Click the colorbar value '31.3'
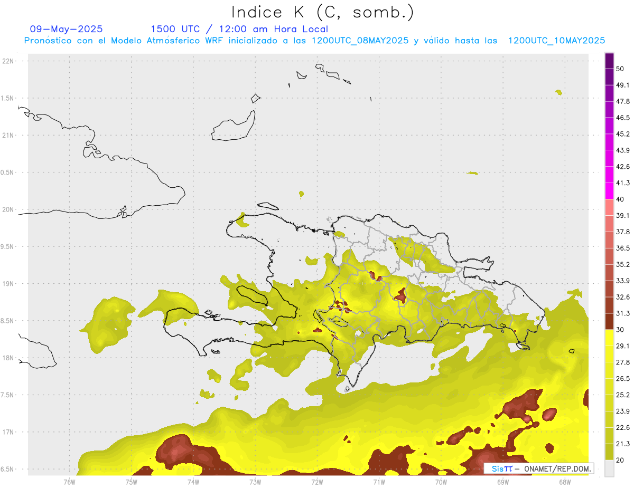634x489 pixels. [x=623, y=313]
